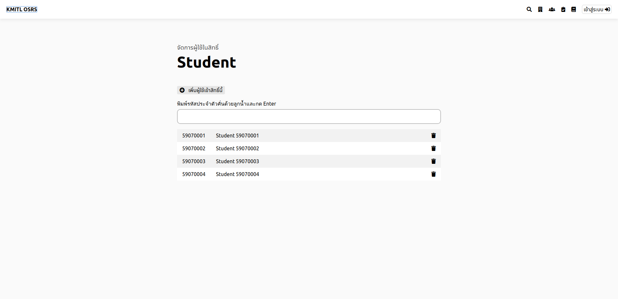Image resolution: width=618 pixels, height=299 pixels.
Task: Click the name Student 59070002
Action: (x=237, y=148)
